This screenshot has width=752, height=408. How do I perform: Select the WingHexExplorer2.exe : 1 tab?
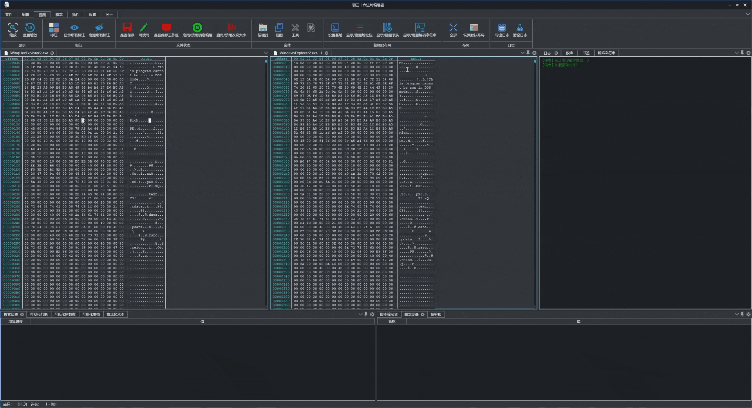[x=301, y=53]
